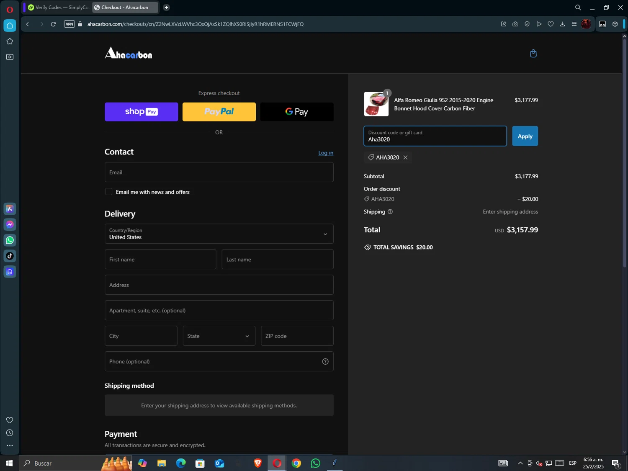Open Opera main menu logo

point(10,9)
